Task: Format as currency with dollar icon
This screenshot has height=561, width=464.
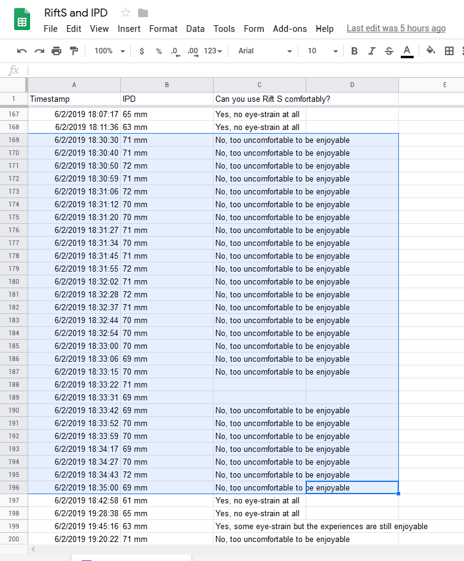Action: (142, 51)
